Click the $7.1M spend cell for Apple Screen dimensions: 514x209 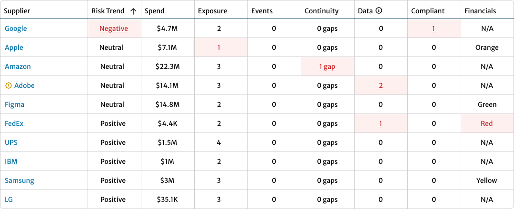tap(167, 47)
